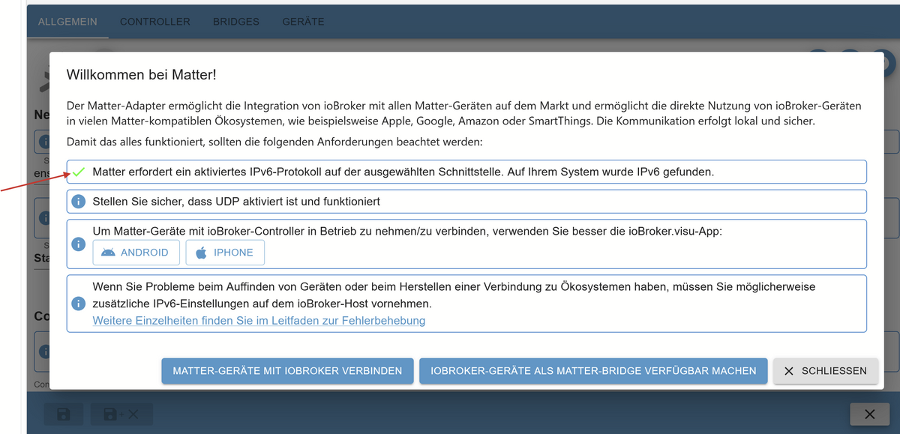Viewport: 900px width, 434px height.
Task: Click the text "Um Matter-Geräte mit ioBroker-Controller in Betrieb"
Action: [x=407, y=232]
